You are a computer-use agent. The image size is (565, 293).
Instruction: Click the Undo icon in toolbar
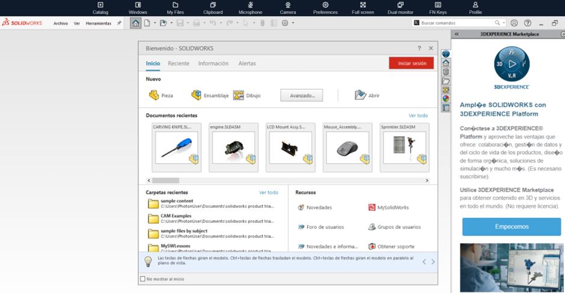click(213, 23)
